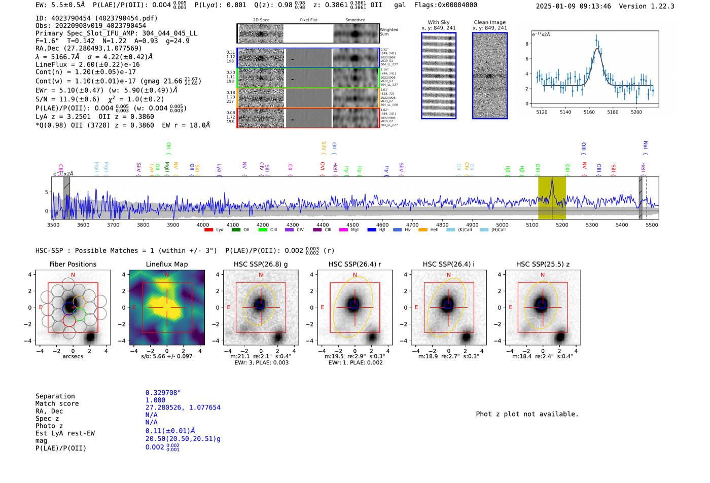The height and width of the screenshot is (483, 710).
Task: Click the 's/b: 5.66 +/- 0.097' caption
Action: 167,356
